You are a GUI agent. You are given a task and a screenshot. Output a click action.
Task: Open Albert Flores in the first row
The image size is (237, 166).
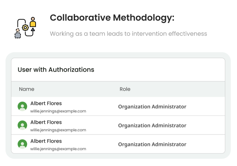coord(46,103)
